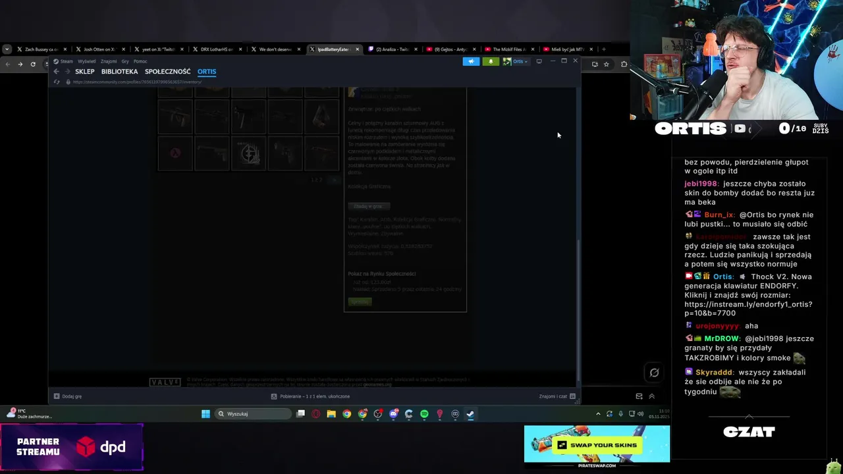This screenshot has height=474, width=843.
Task: Open the Znajomi menu
Action: [109, 61]
